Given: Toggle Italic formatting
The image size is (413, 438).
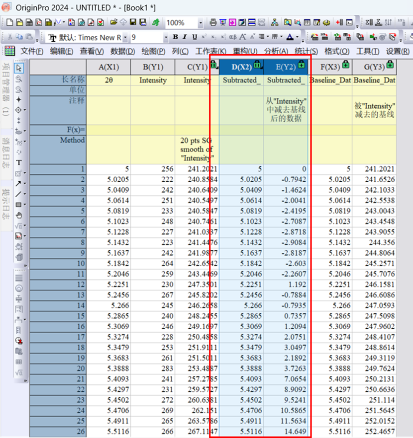Looking at the screenshot, I should (185, 37).
